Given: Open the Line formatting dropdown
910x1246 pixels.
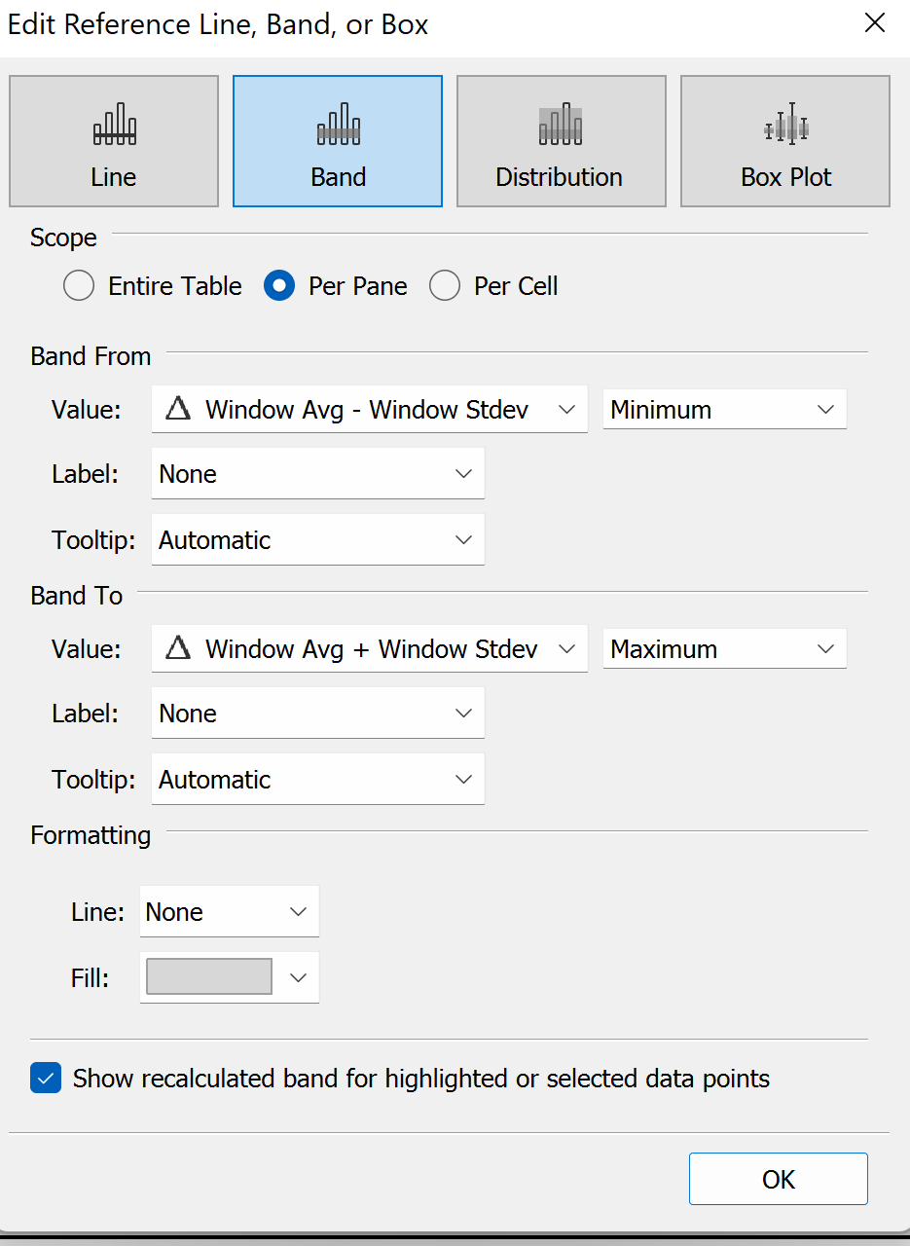Looking at the screenshot, I should click(229, 912).
